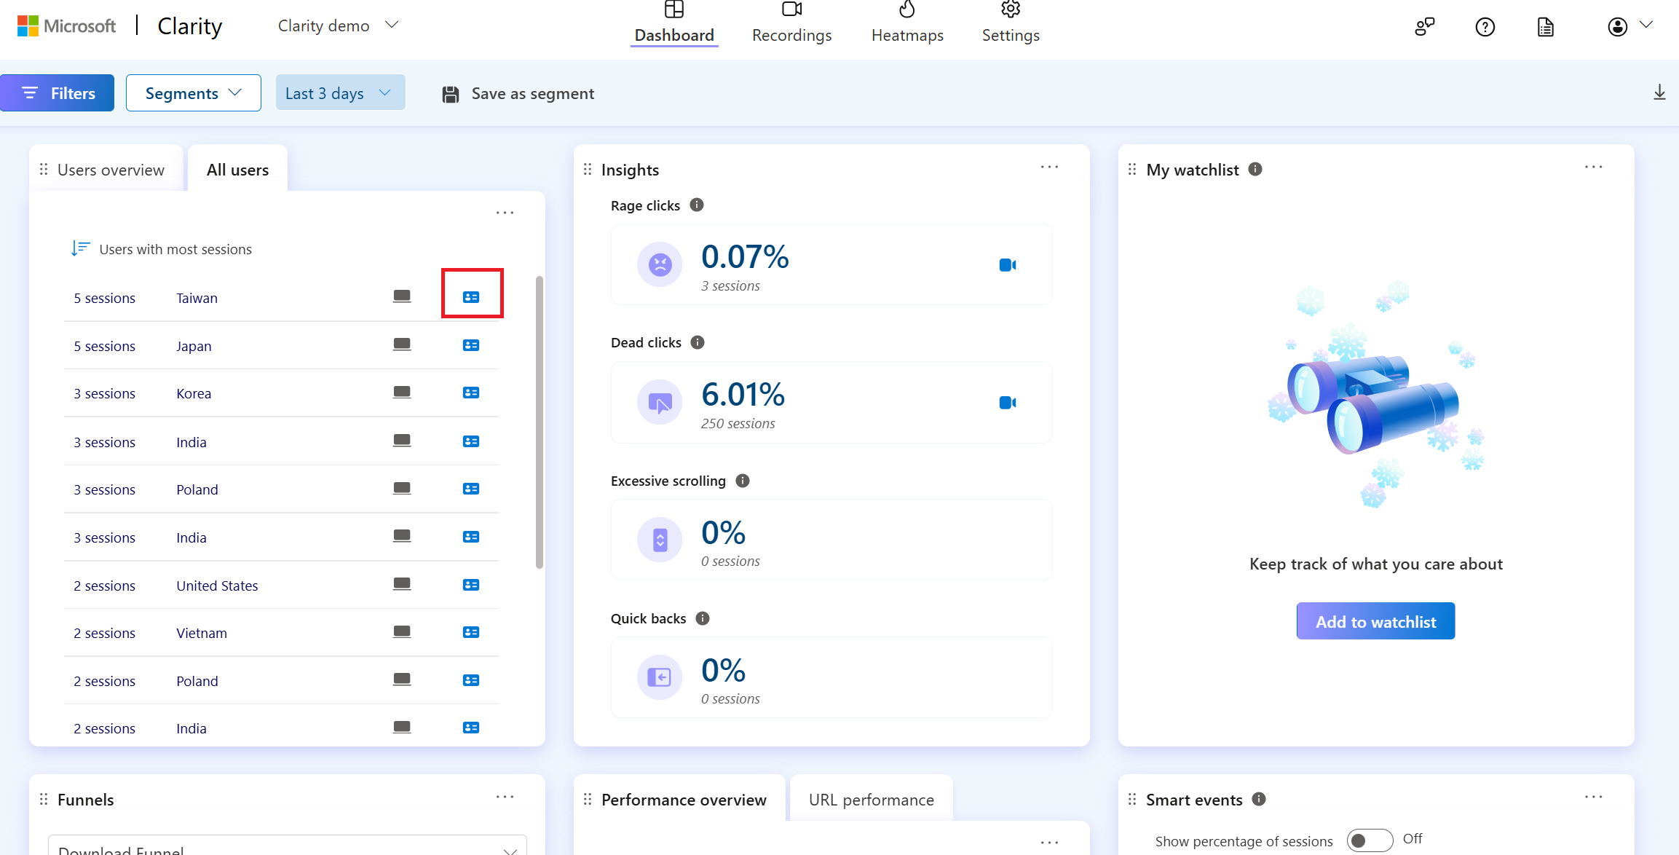Screen dimensions: 1679x855
Task: Open the Download Funnel dropdown
Action: [x=288, y=845]
